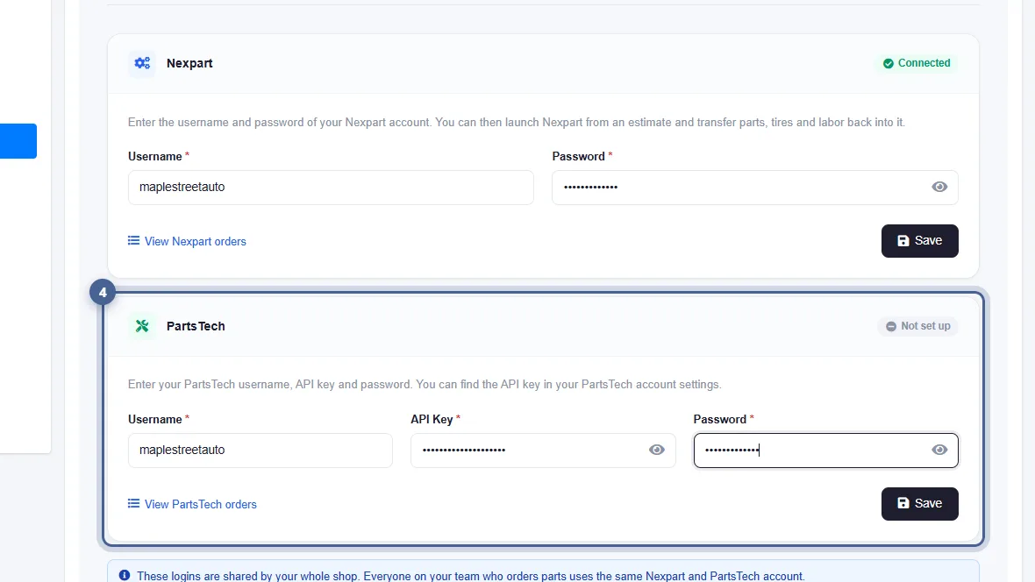Image resolution: width=1035 pixels, height=582 pixels.
Task: Click the blue sidebar button
Action: click(18, 140)
